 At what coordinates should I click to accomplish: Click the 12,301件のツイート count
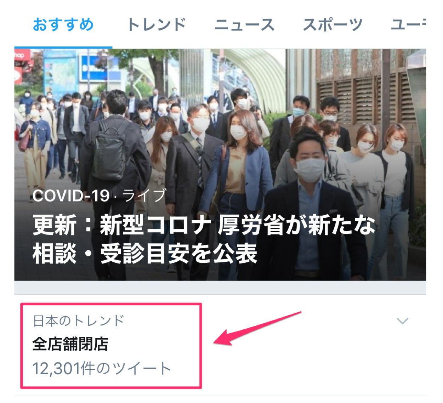click(x=102, y=369)
